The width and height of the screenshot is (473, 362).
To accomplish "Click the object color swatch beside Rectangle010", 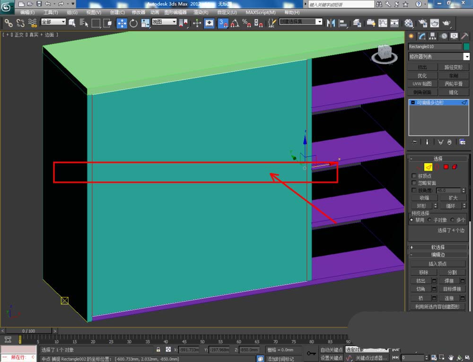I will 466,46.
